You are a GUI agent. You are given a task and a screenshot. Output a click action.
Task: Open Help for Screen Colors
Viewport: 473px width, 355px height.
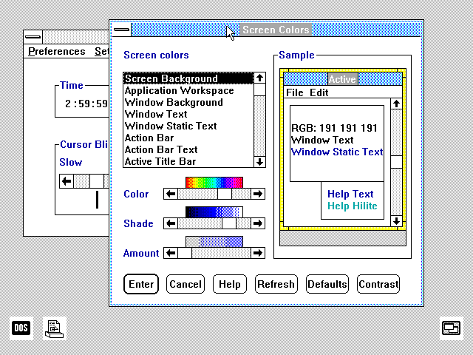[x=230, y=284]
